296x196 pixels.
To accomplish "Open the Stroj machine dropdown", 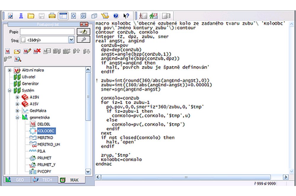I will point(71,40).
